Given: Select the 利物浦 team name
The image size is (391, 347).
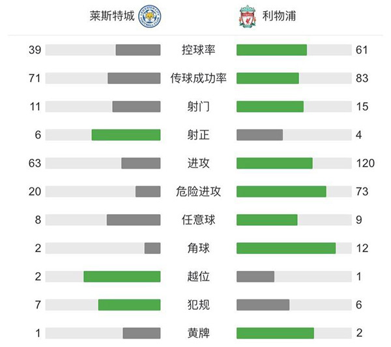Looking at the screenshot, I should [x=281, y=16].
